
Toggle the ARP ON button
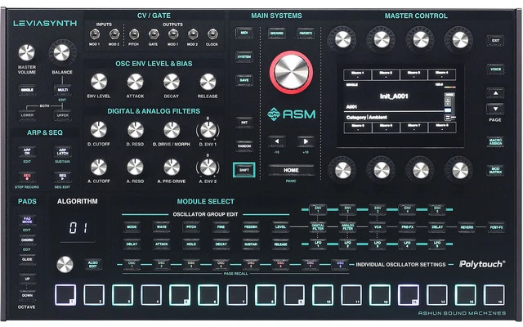coord(28,151)
